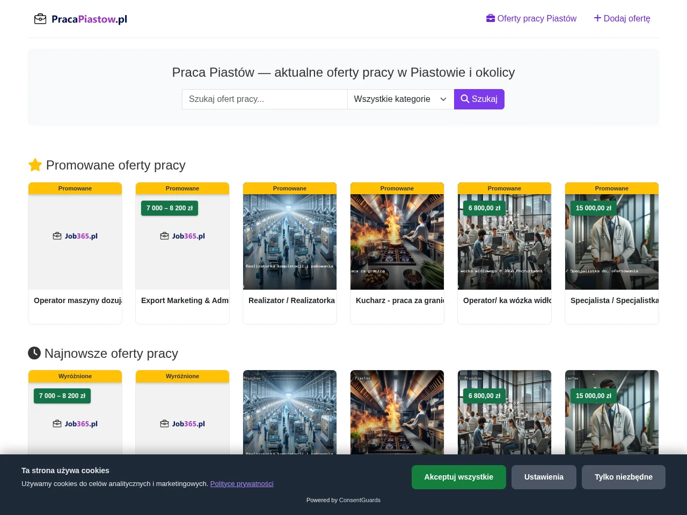This screenshot has height=515, width=687.
Task: Click the plus icon beside Dodaj ofertę
Action: point(597,18)
